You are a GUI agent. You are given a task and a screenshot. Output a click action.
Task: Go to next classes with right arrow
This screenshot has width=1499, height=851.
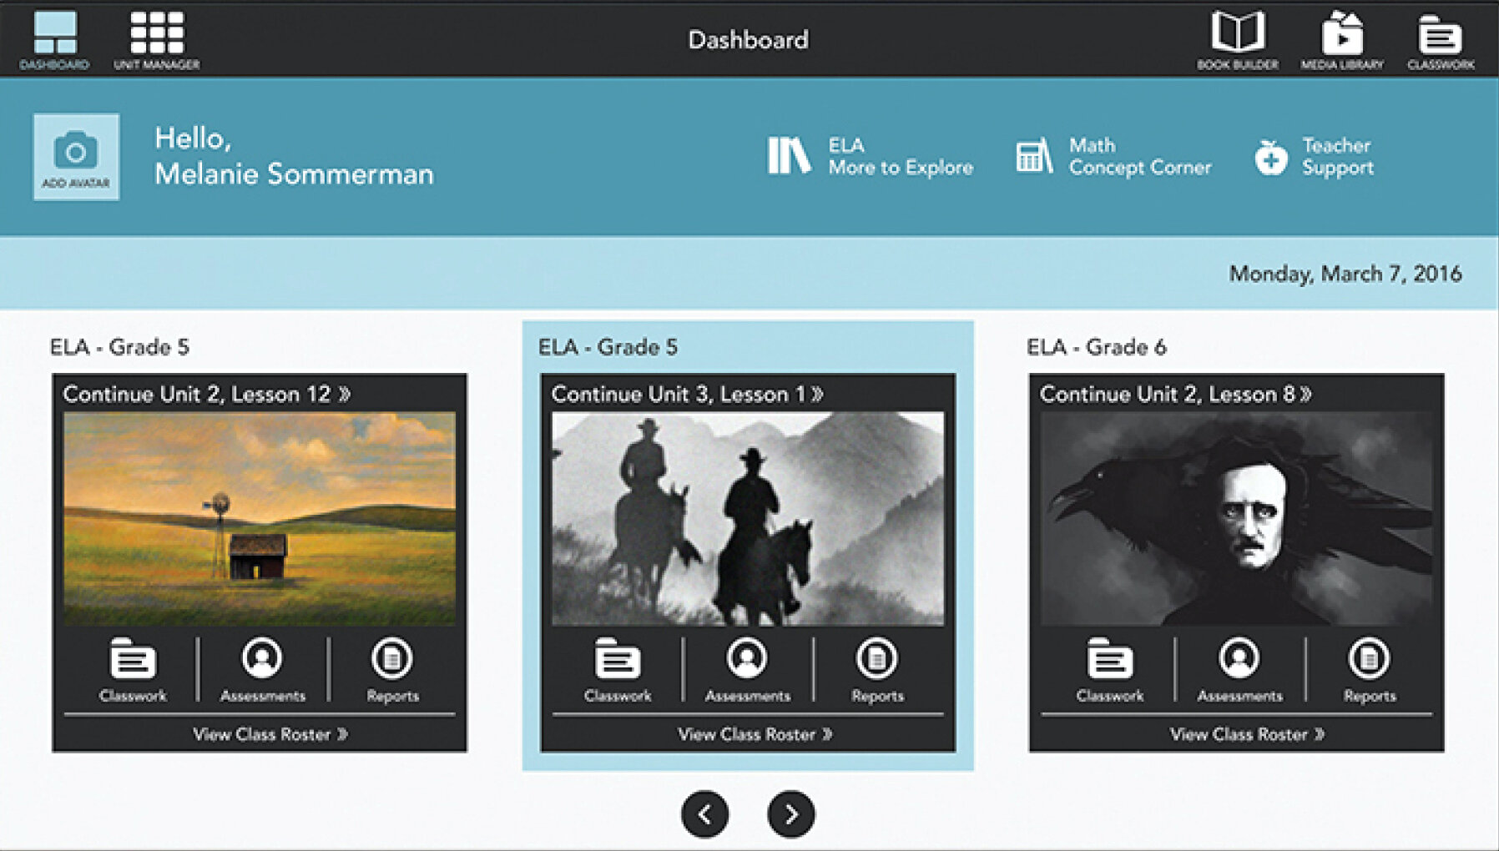[791, 813]
